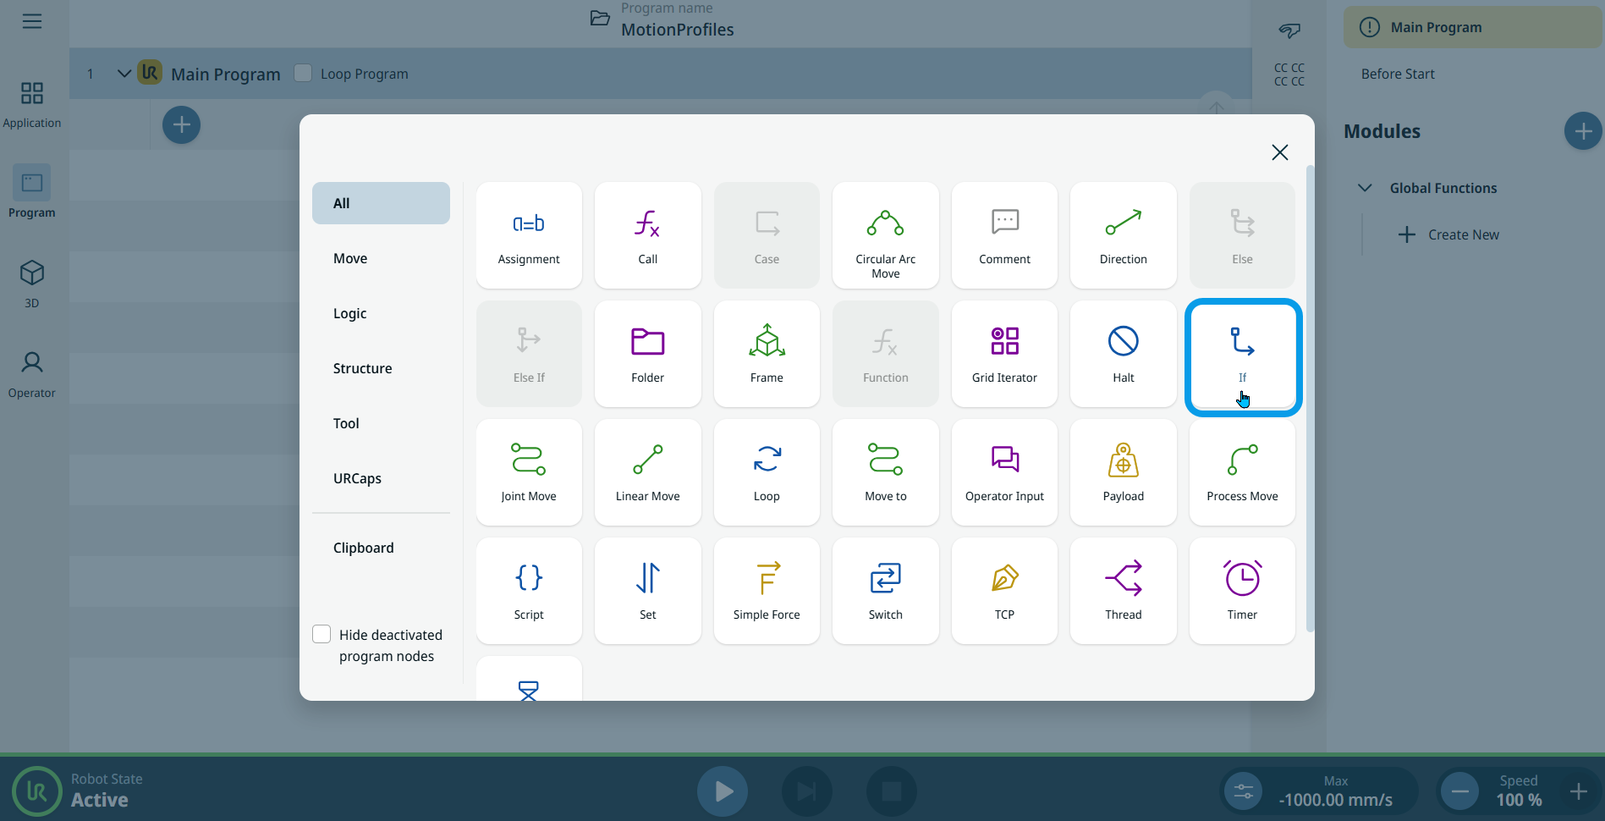Image resolution: width=1605 pixels, height=821 pixels.
Task: Decrease speed with the minus button
Action: [x=1459, y=791]
